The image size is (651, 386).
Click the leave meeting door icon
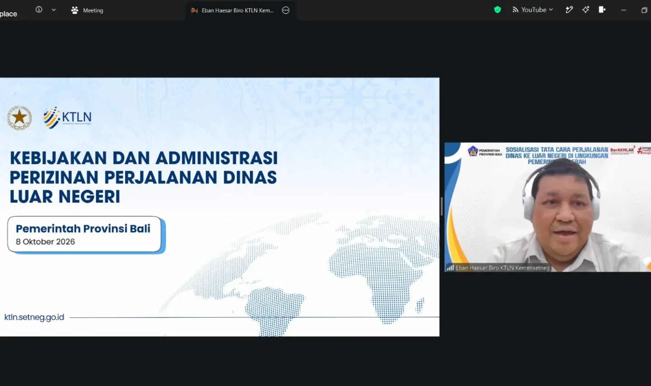click(602, 9)
